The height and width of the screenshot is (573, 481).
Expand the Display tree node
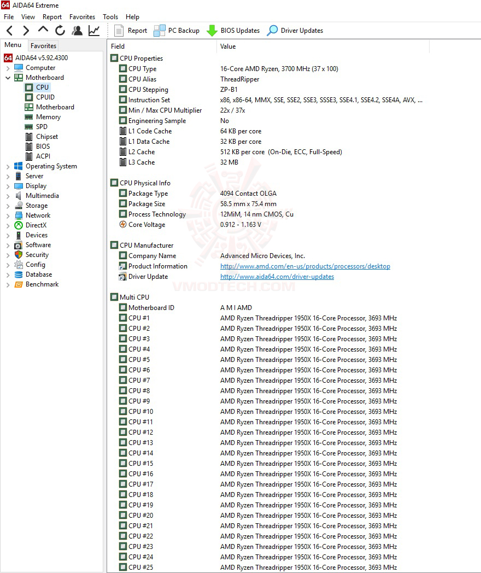click(x=8, y=186)
